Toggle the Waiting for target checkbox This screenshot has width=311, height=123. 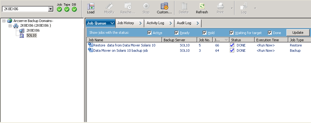(x=231, y=33)
